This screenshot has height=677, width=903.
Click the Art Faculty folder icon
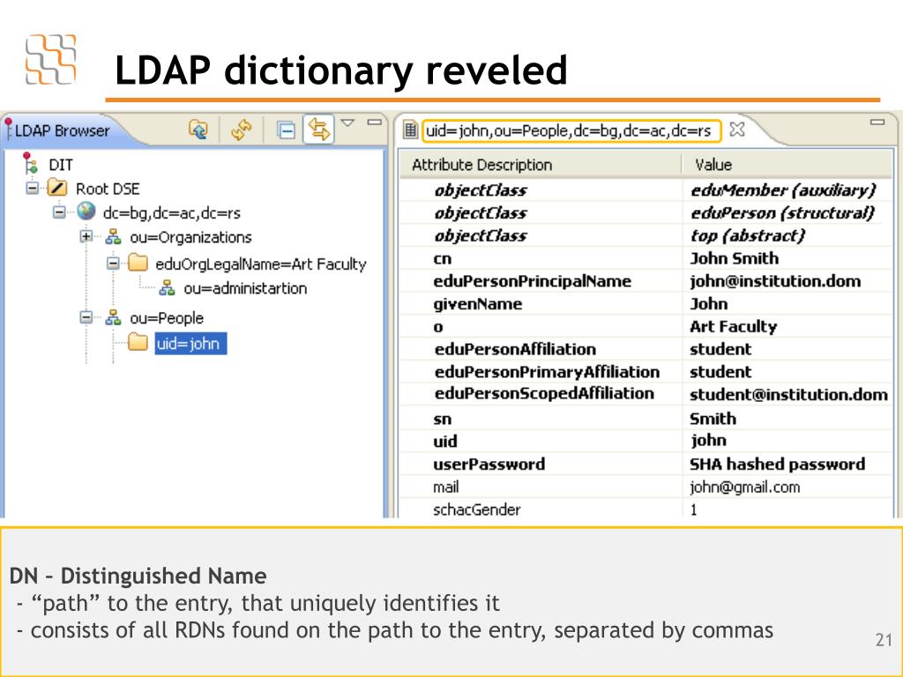pyautogui.click(x=138, y=263)
